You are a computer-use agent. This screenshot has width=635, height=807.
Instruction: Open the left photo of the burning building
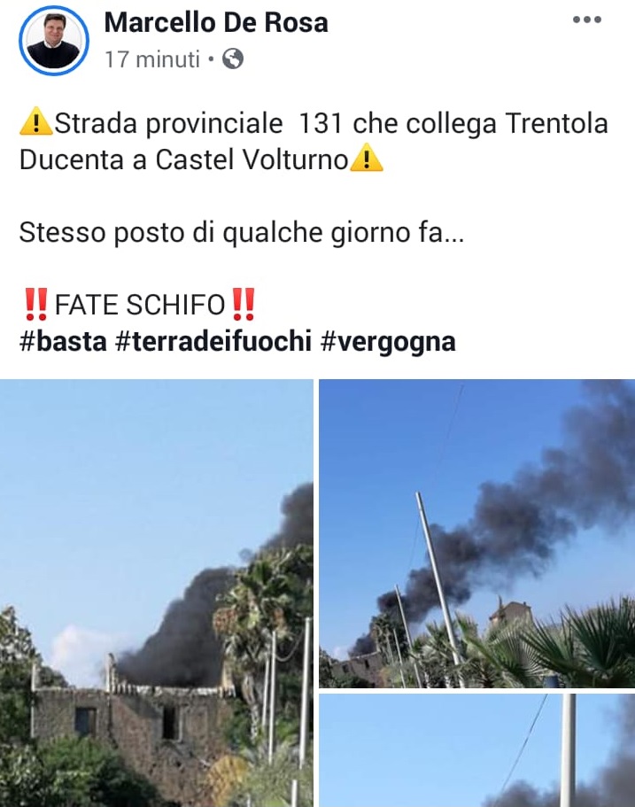coord(157,593)
